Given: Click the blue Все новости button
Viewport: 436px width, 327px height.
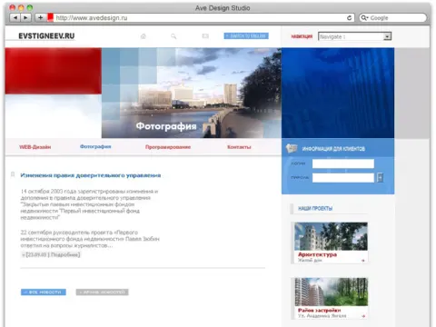Looking at the screenshot, I should coord(44,292).
